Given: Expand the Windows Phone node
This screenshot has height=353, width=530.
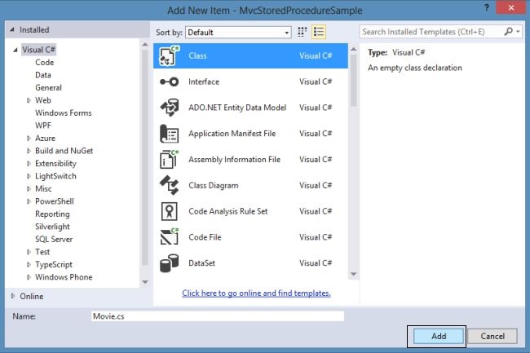Looking at the screenshot, I should 29,277.
